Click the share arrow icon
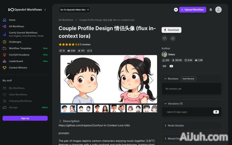The image size is (232, 145). click(173, 38)
